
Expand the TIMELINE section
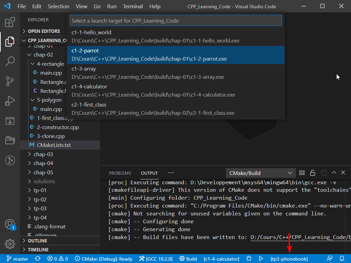click(60, 250)
